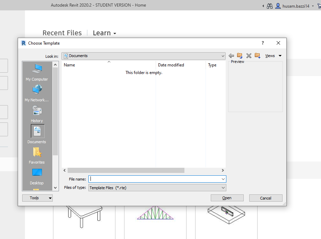Screen dimensions: 321x239
Task: Open the Tools dropdown button
Action: pos(37,198)
